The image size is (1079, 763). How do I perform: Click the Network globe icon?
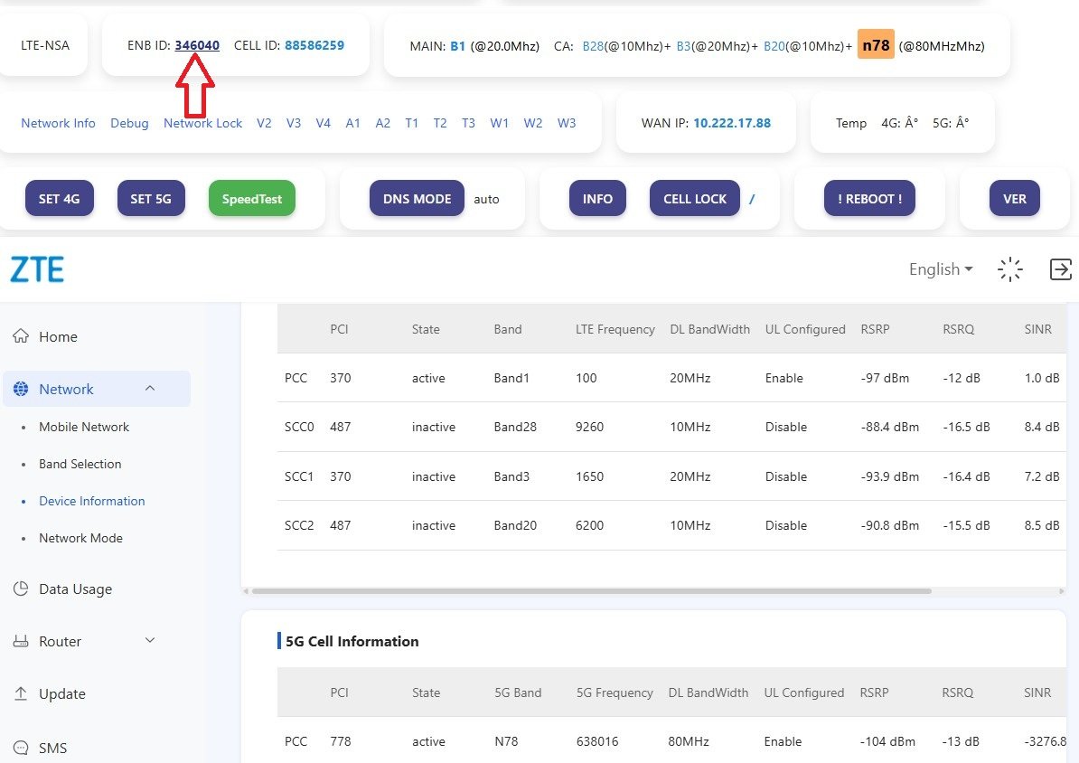coord(21,390)
